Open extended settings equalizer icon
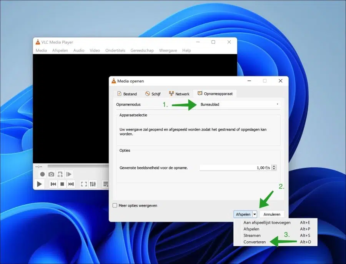 click(93, 184)
